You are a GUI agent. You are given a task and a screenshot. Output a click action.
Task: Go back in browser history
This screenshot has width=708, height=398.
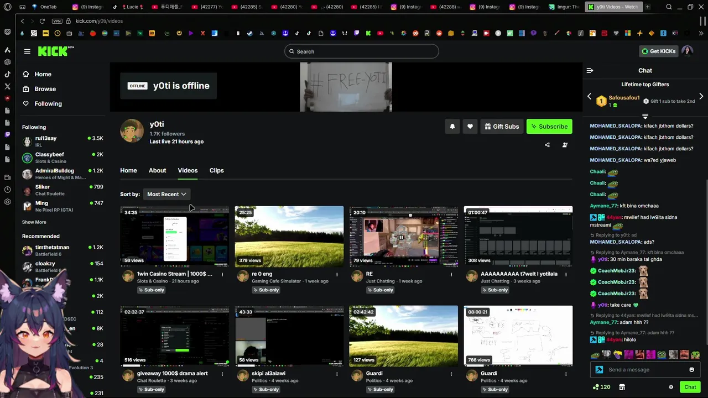22,21
